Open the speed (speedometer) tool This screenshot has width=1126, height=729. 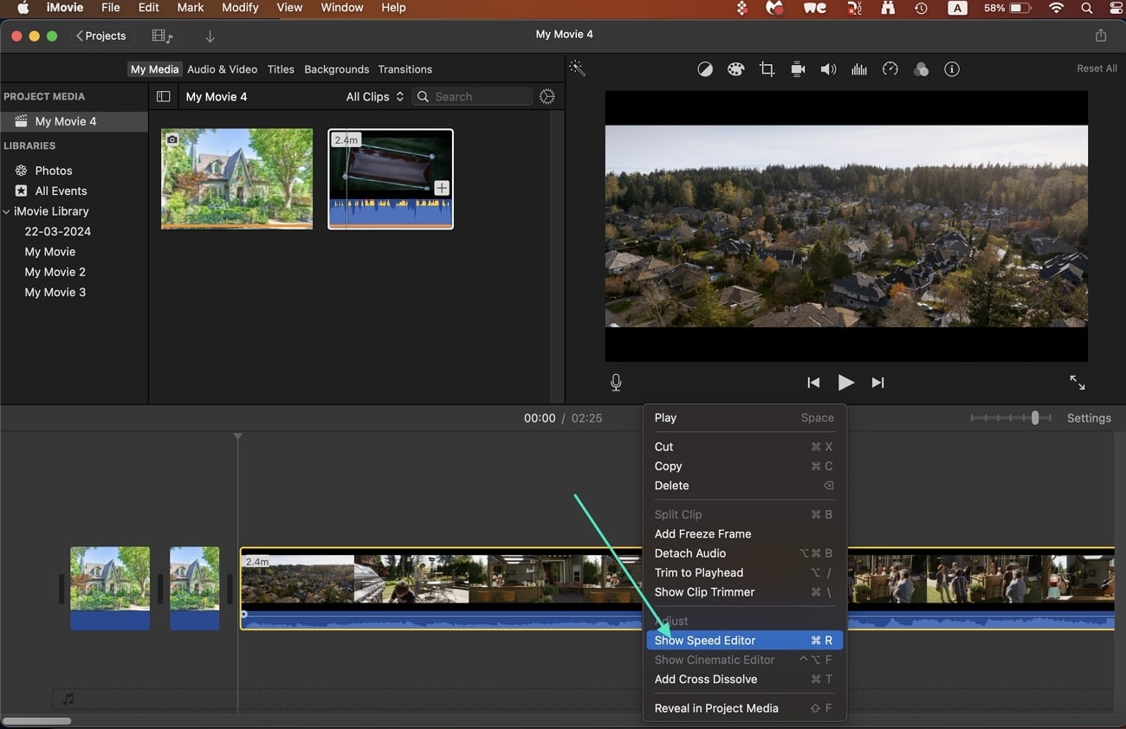(x=890, y=69)
